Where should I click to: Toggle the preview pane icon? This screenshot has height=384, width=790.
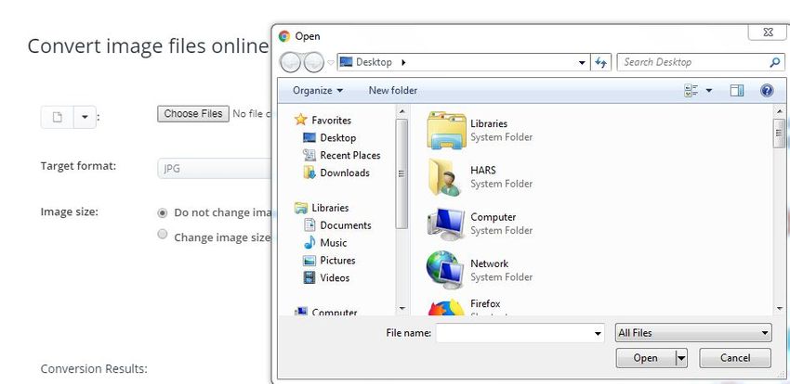[x=737, y=90]
